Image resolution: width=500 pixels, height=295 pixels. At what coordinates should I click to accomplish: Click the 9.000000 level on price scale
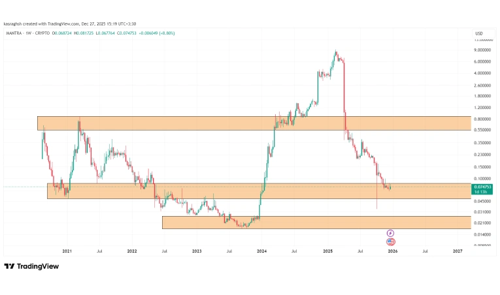coord(484,50)
